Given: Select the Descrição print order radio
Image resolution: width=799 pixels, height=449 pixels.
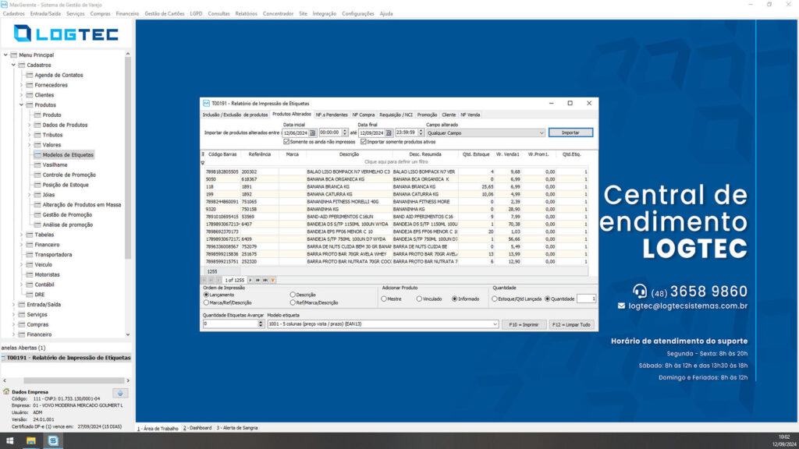Looking at the screenshot, I should click(293, 295).
